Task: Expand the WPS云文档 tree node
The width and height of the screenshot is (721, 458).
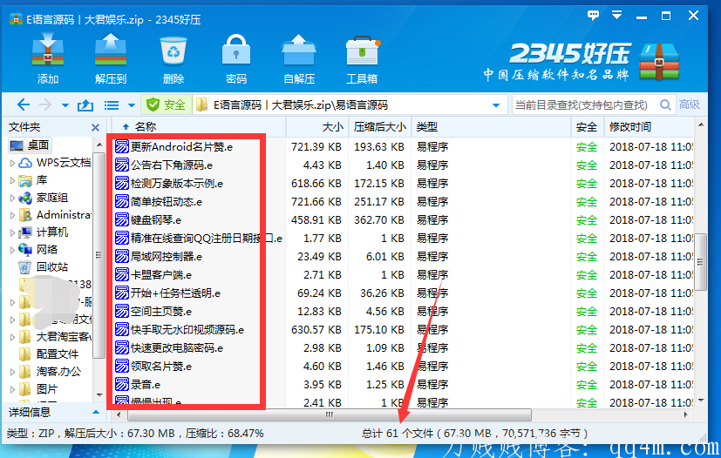Action: (12, 163)
